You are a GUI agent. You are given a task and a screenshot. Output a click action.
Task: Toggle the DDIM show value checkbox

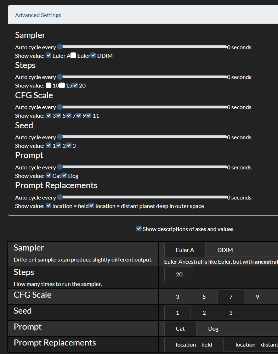(x=93, y=56)
